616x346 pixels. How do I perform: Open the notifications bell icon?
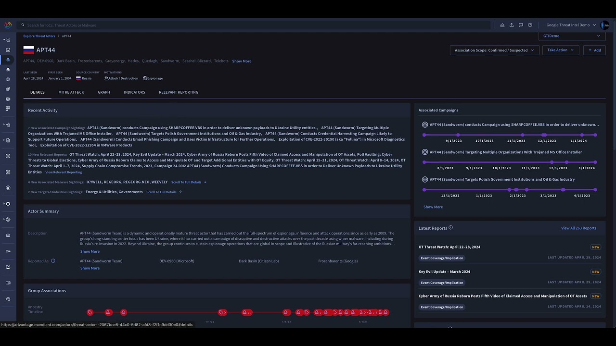pyautogui.click(x=502, y=25)
